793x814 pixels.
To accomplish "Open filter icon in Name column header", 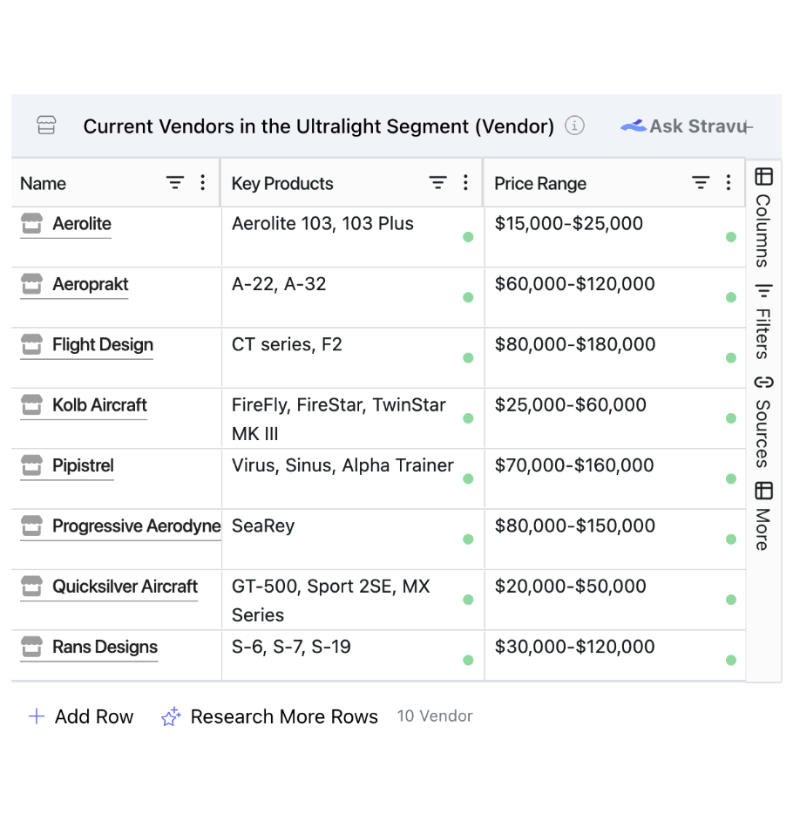I will [175, 183].
